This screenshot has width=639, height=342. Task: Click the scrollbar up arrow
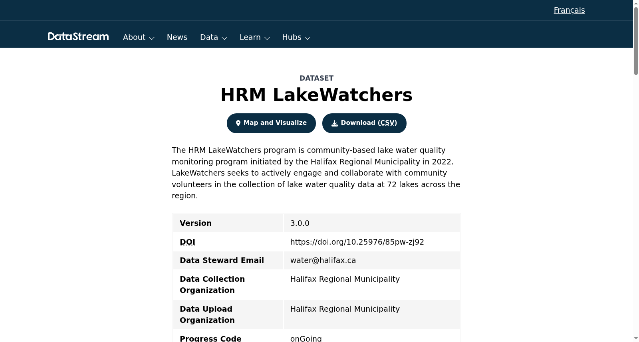636,3
